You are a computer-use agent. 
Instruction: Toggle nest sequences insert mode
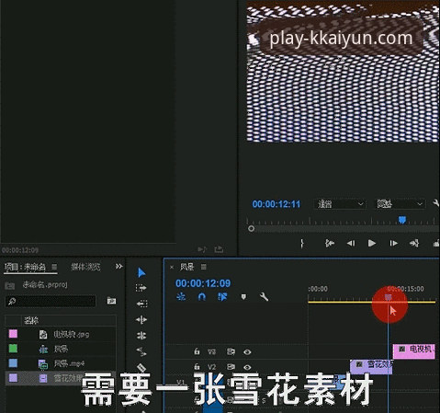tap(181, 297)
